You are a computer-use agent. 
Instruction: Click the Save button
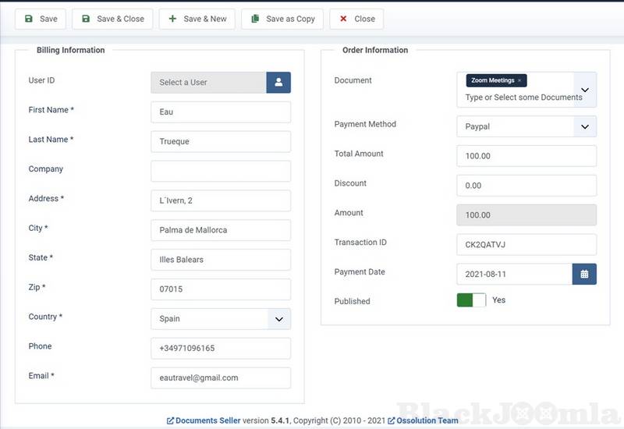click(41, 19)
